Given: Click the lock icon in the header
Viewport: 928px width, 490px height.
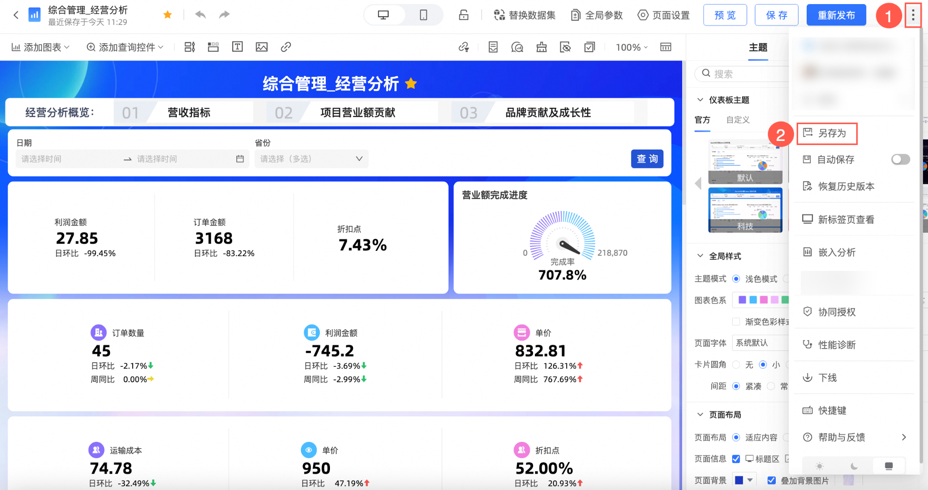Looking at the screenshot, I should (x=464, y=15).
